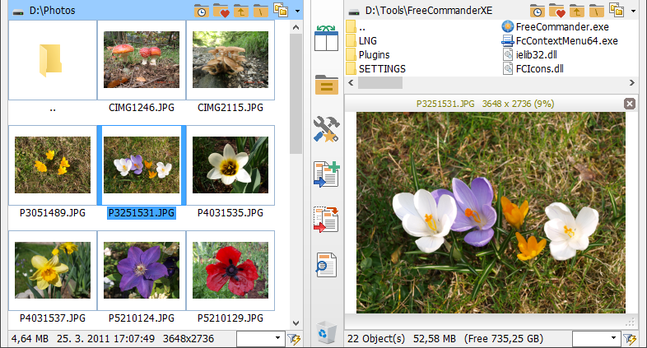The image size is (647, 348).
Task: Select the P5210124.JPG purple flower thumbnail
Action: click(142, 270)
